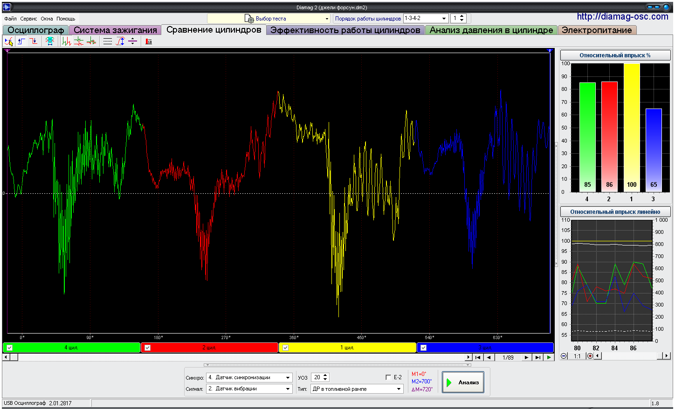This screenshot has width=675, height=409.
Task: Toggle the 2 цил. red checkbox
Action: 148,348
